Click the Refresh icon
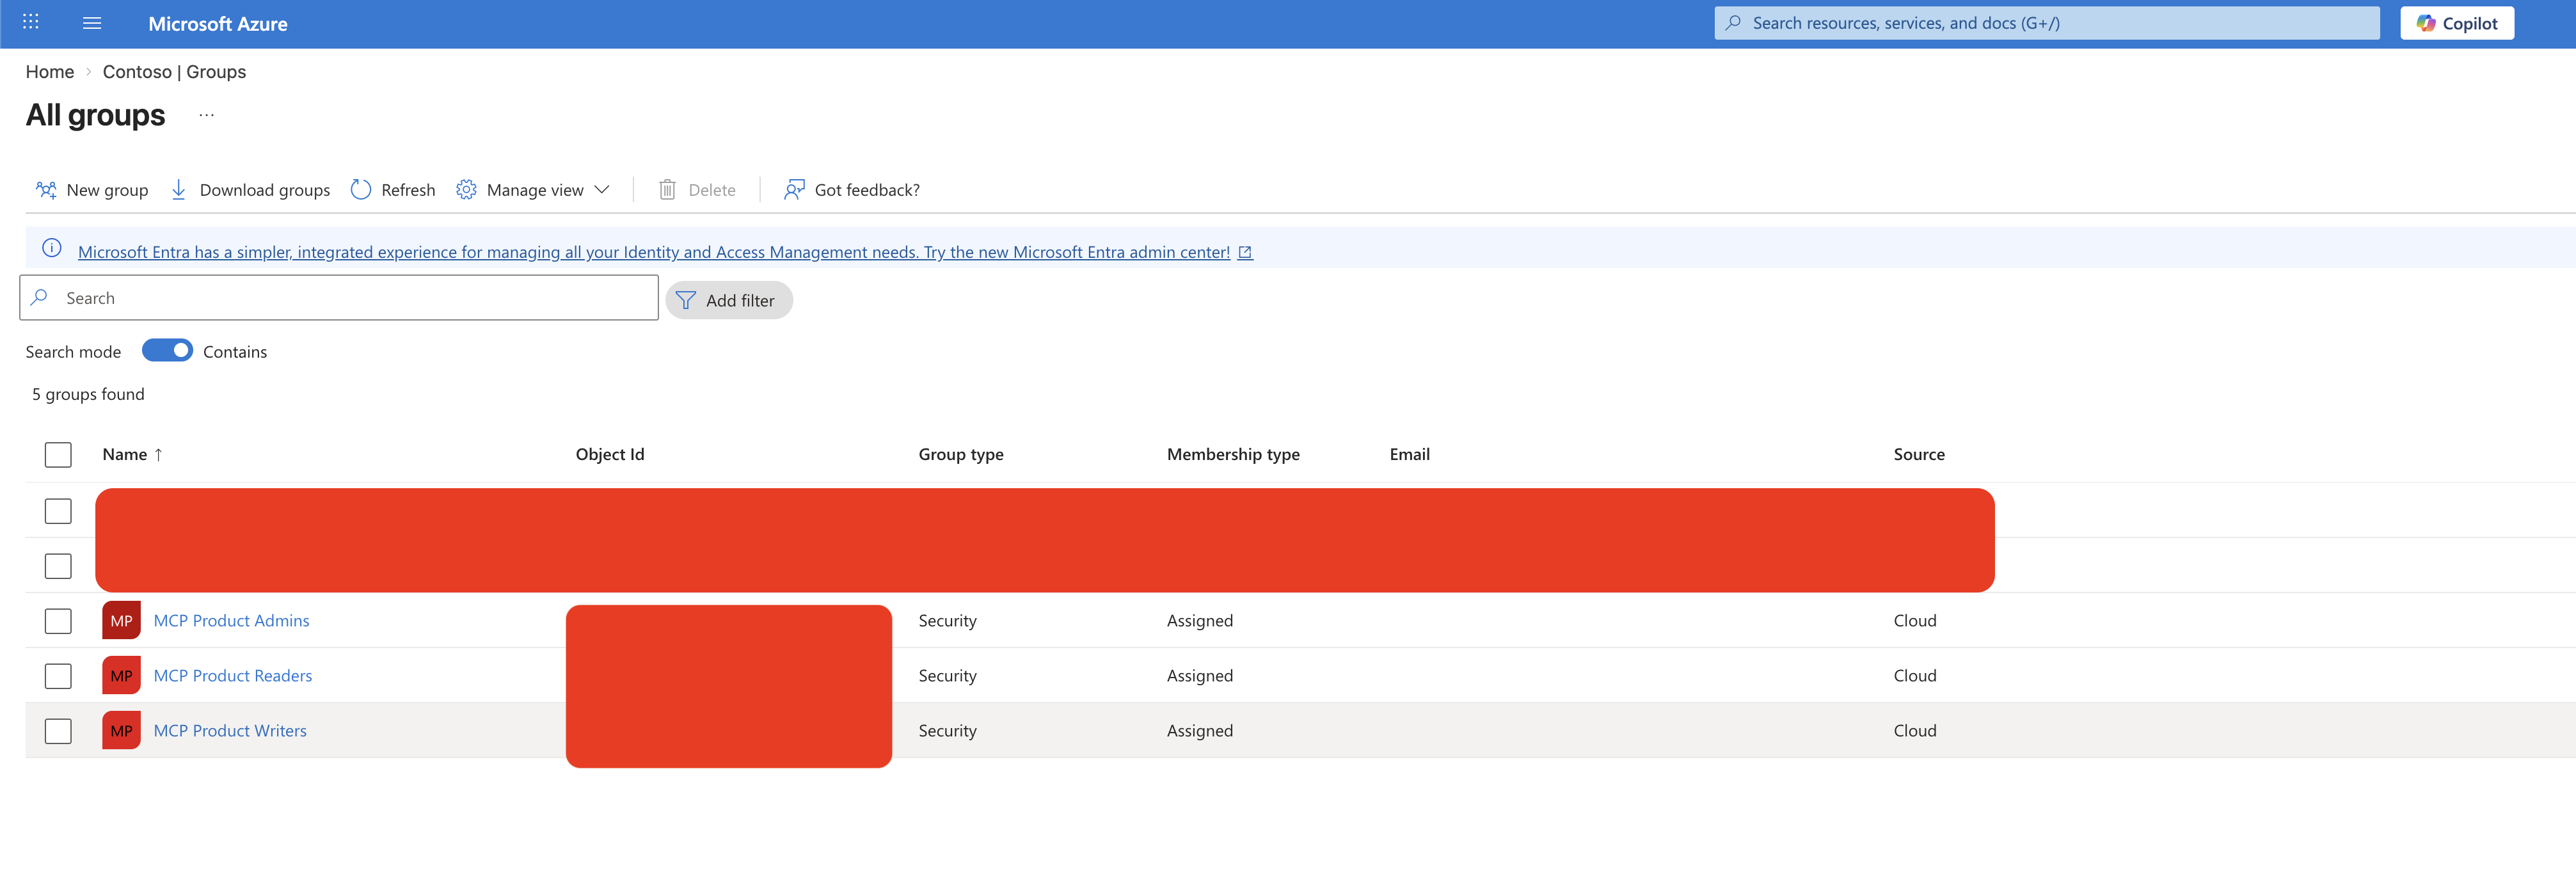The width and height of the screenshot is (2576, 874). pyautogui.click(x=361, y=190)
